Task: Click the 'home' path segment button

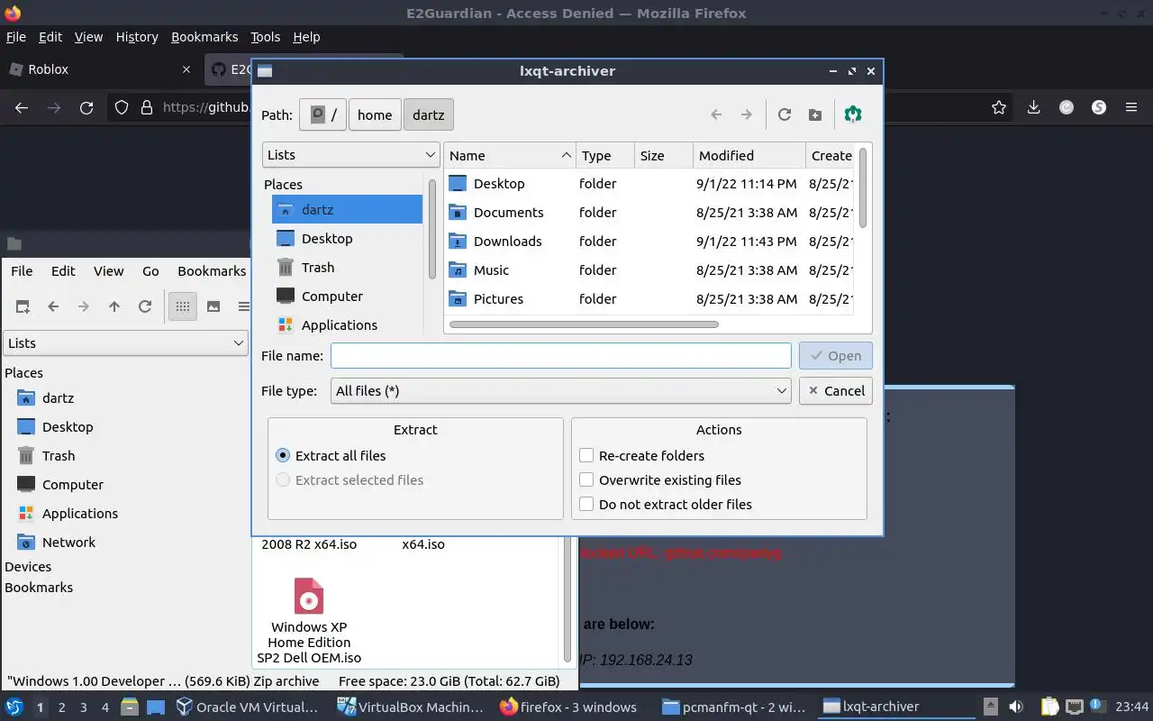Action: [375, 114]
